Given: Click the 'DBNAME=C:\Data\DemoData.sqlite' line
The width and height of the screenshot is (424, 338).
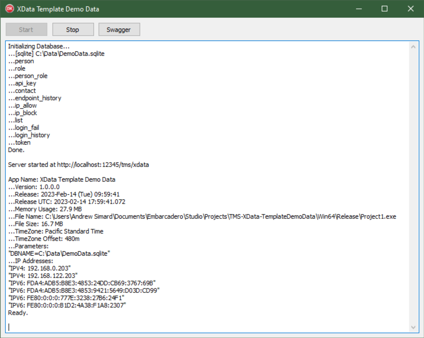Looking at the screenshot, I should [x=59, y=253].
